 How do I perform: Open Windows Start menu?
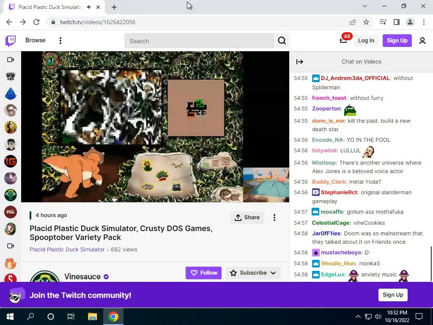[10, 317]
